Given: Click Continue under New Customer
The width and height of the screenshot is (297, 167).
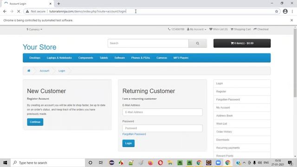Looking at the screenshot, I should (35, 122).
